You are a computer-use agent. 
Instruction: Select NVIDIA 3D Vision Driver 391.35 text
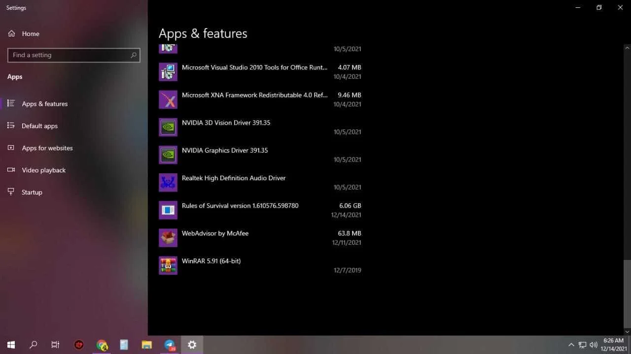coord(226,123)
